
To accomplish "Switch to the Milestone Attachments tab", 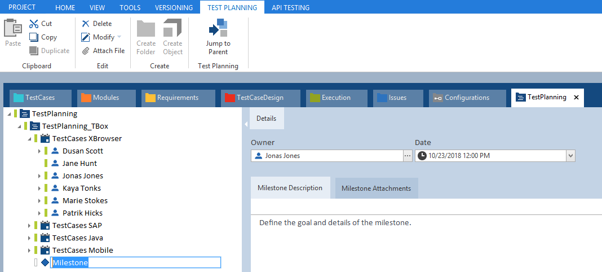I will coord(376,188).
